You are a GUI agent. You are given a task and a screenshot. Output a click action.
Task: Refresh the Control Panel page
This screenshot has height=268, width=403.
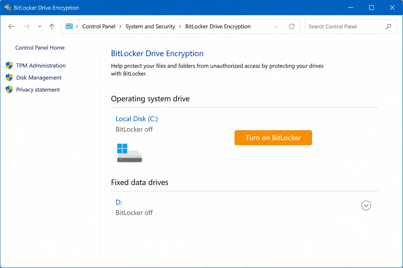[x=291, y=26]
